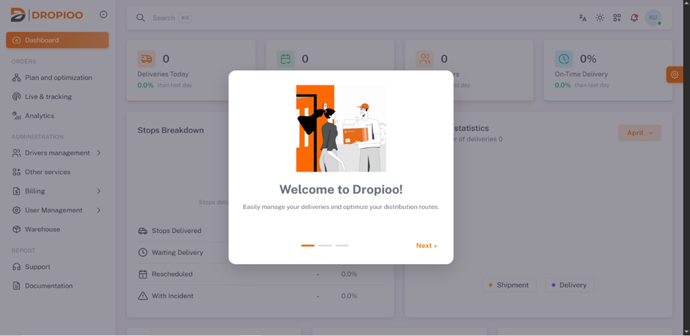This screenshot has width=690, height=336.
Task: Expand the Billing submenu arrow
Action: click(x=98, y=191)
